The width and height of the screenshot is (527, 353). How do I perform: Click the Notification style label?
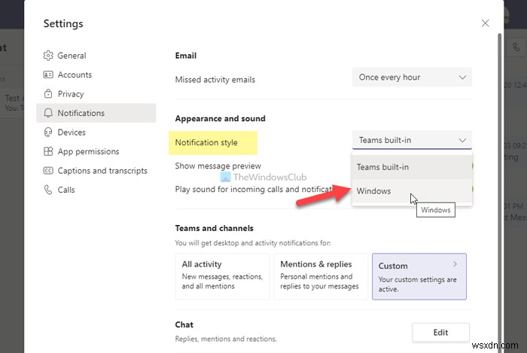point(206,142)
